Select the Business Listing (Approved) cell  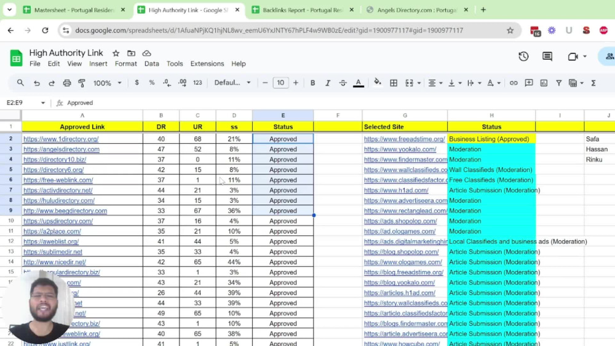pos(491,139)
